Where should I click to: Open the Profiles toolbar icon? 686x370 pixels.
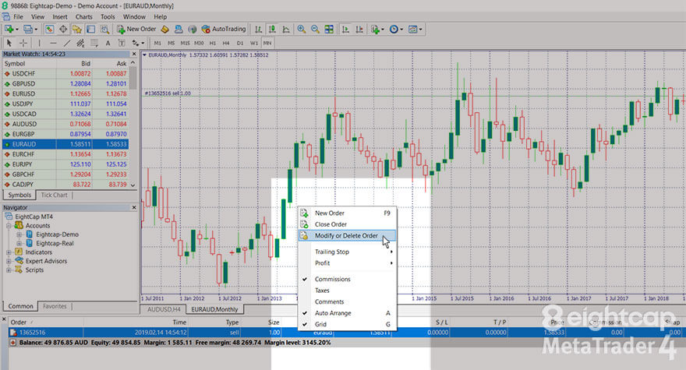pyautogui.click(x=27, y=30)
